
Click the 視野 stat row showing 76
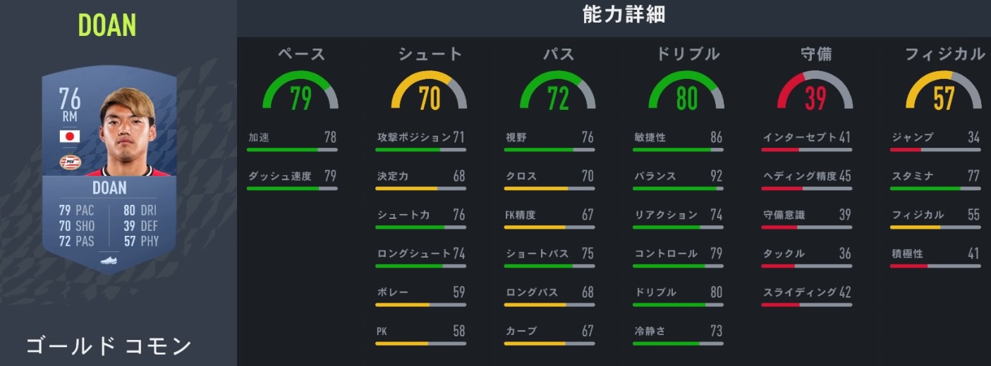tap(549, 138)
